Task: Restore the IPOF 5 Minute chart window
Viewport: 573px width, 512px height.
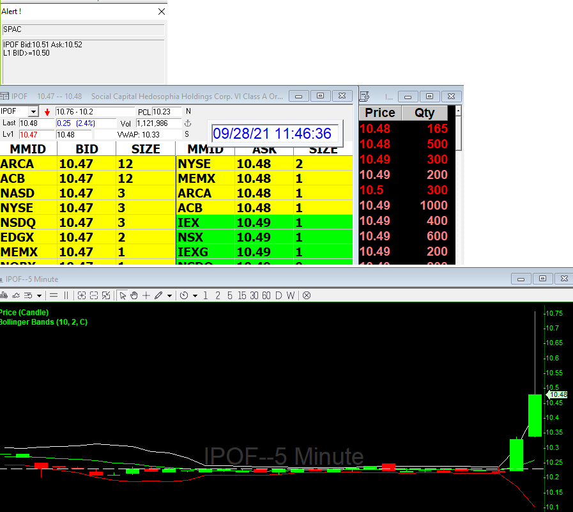Action: point(543,279)
